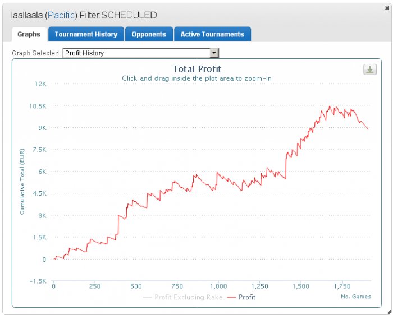Click the chart download icon
The width and height of the screenshot is (393, 315).
tap(370, 70)
